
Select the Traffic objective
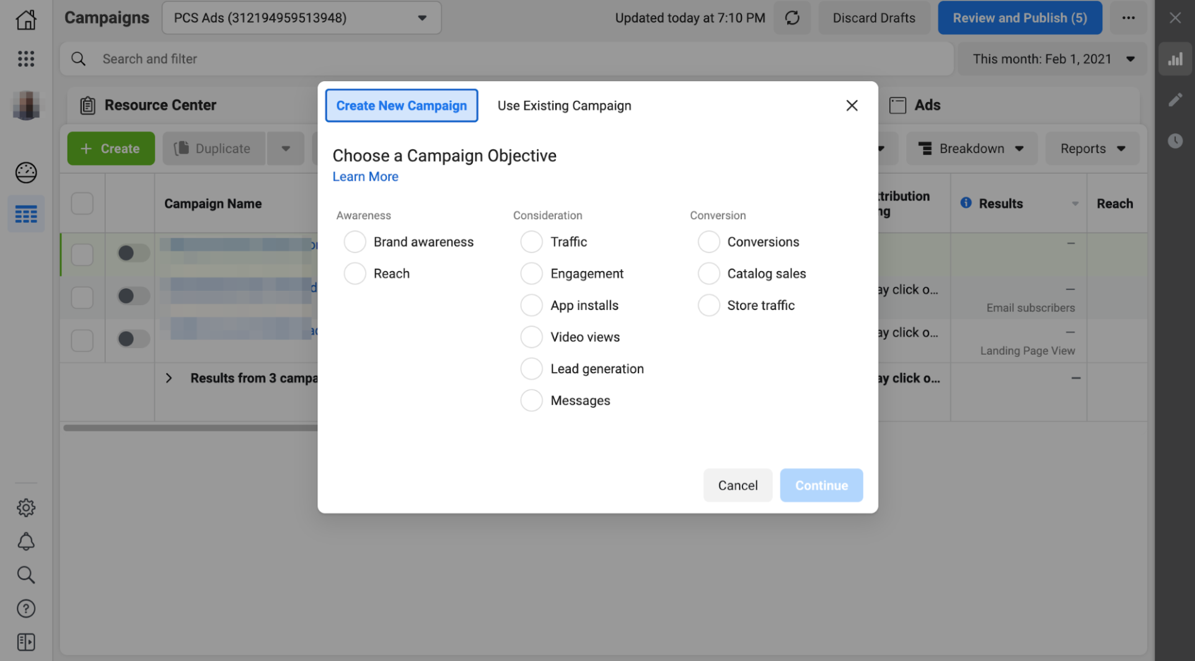tap(531, 241)
